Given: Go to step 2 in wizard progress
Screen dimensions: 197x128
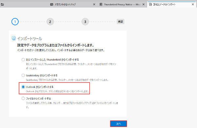Looking at the screenshot, I should pos(50,22).
